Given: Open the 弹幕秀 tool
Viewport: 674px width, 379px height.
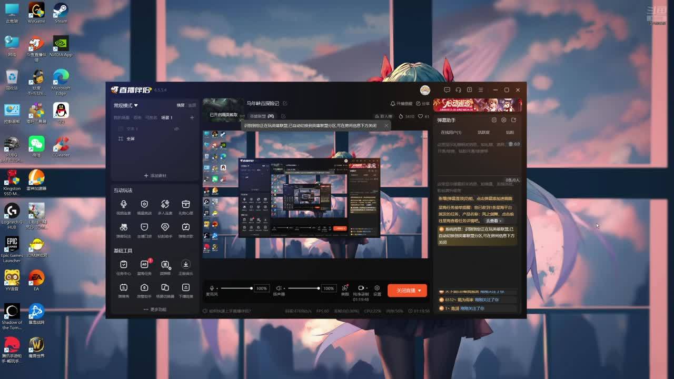Looking at the screenshot, I should coord(123,291).
